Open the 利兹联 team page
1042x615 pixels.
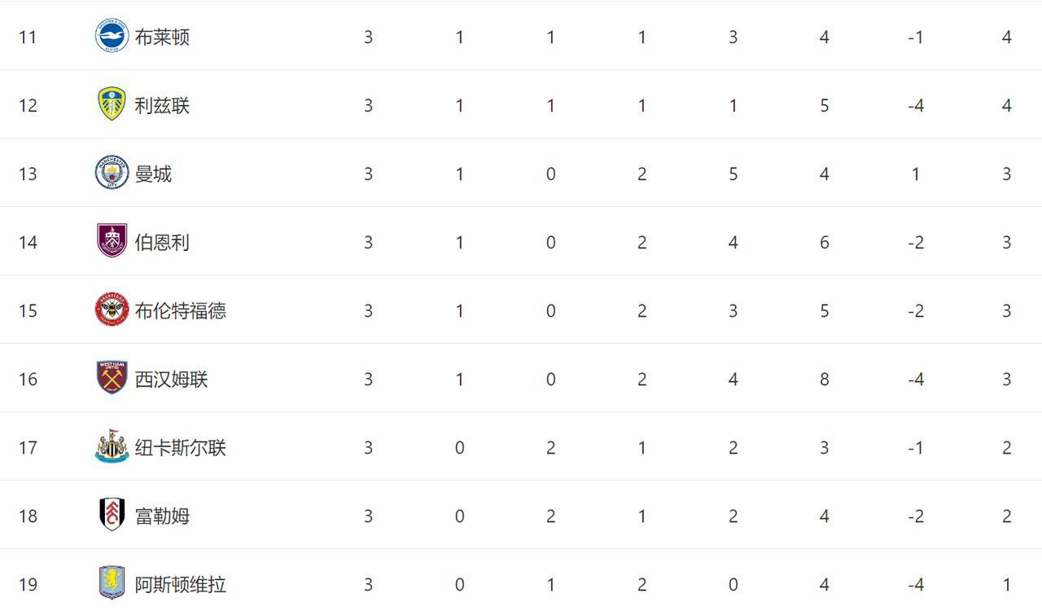tap(162, 106)
